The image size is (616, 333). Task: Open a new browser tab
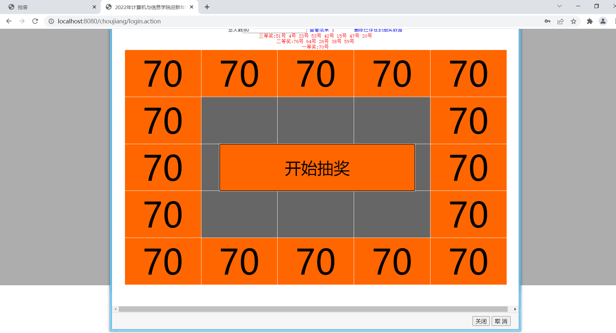click(207, 7)
